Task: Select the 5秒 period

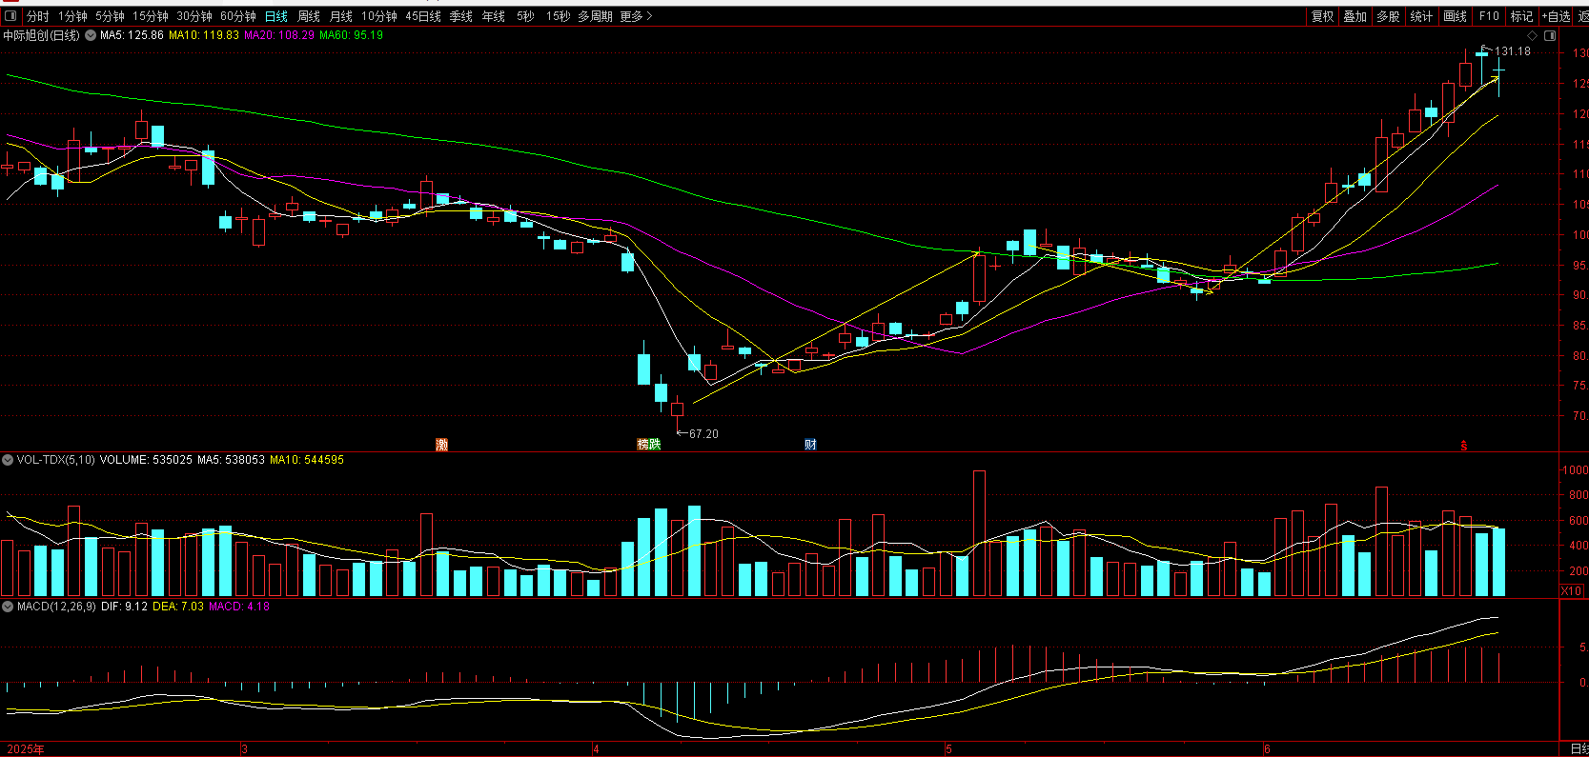Action: coord(525,16)
